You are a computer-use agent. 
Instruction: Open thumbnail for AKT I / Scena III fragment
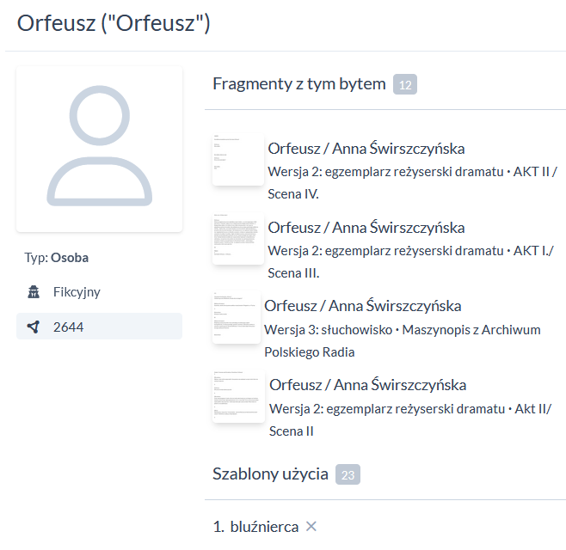pyautogui.click(x=237, y=239)
